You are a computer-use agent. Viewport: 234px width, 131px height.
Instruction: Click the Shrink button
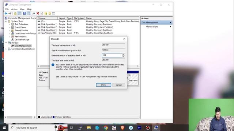[103, 85]
